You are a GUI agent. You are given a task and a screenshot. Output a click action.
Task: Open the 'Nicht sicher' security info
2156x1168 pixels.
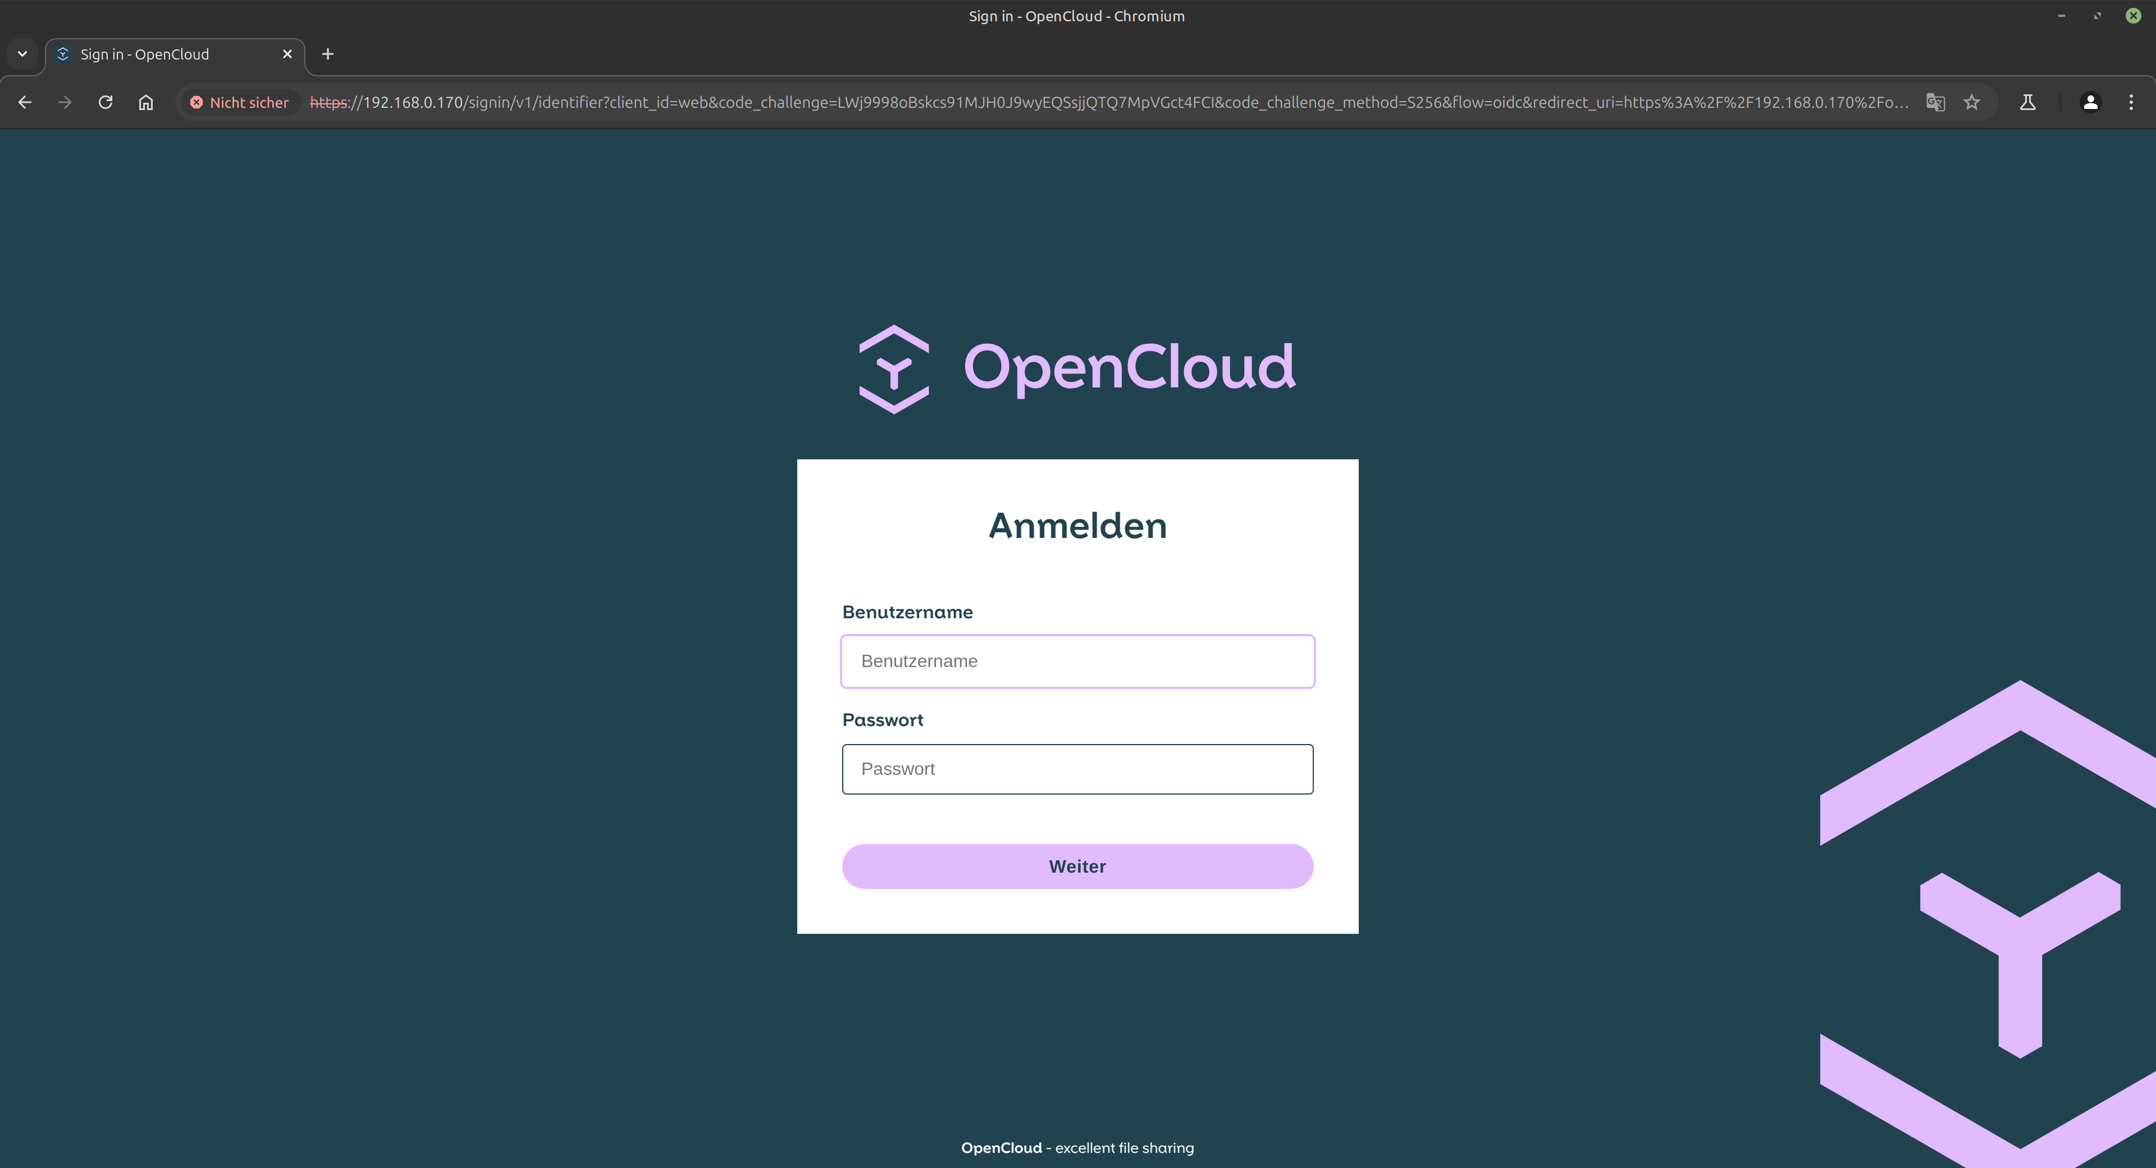pyautogui.click(x=239, y=102)
